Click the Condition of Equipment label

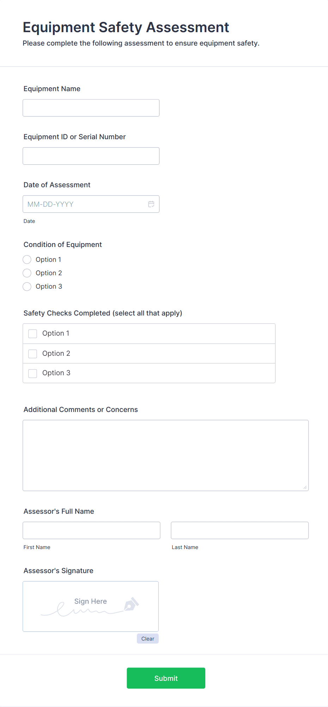point(63,244)
